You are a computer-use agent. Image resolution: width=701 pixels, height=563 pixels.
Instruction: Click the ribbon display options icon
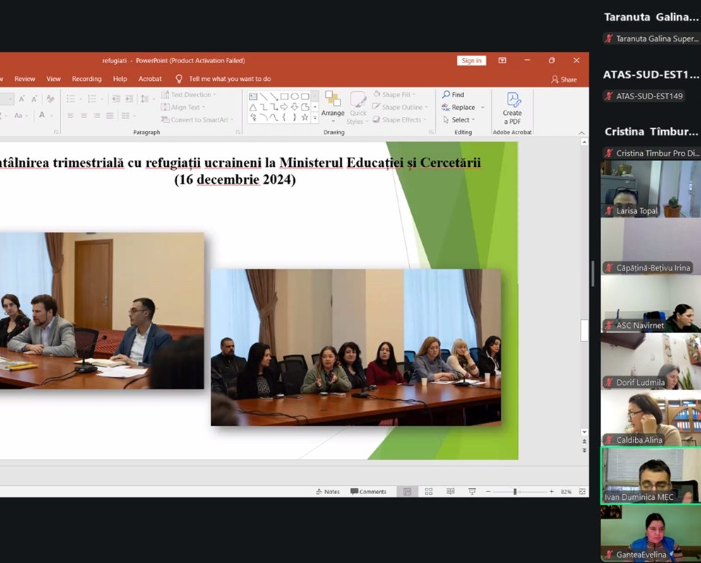tap(502, 61)
